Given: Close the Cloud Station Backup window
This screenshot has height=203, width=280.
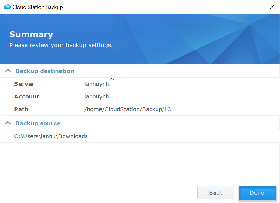Looking at the screenshot, I should 272,7.
